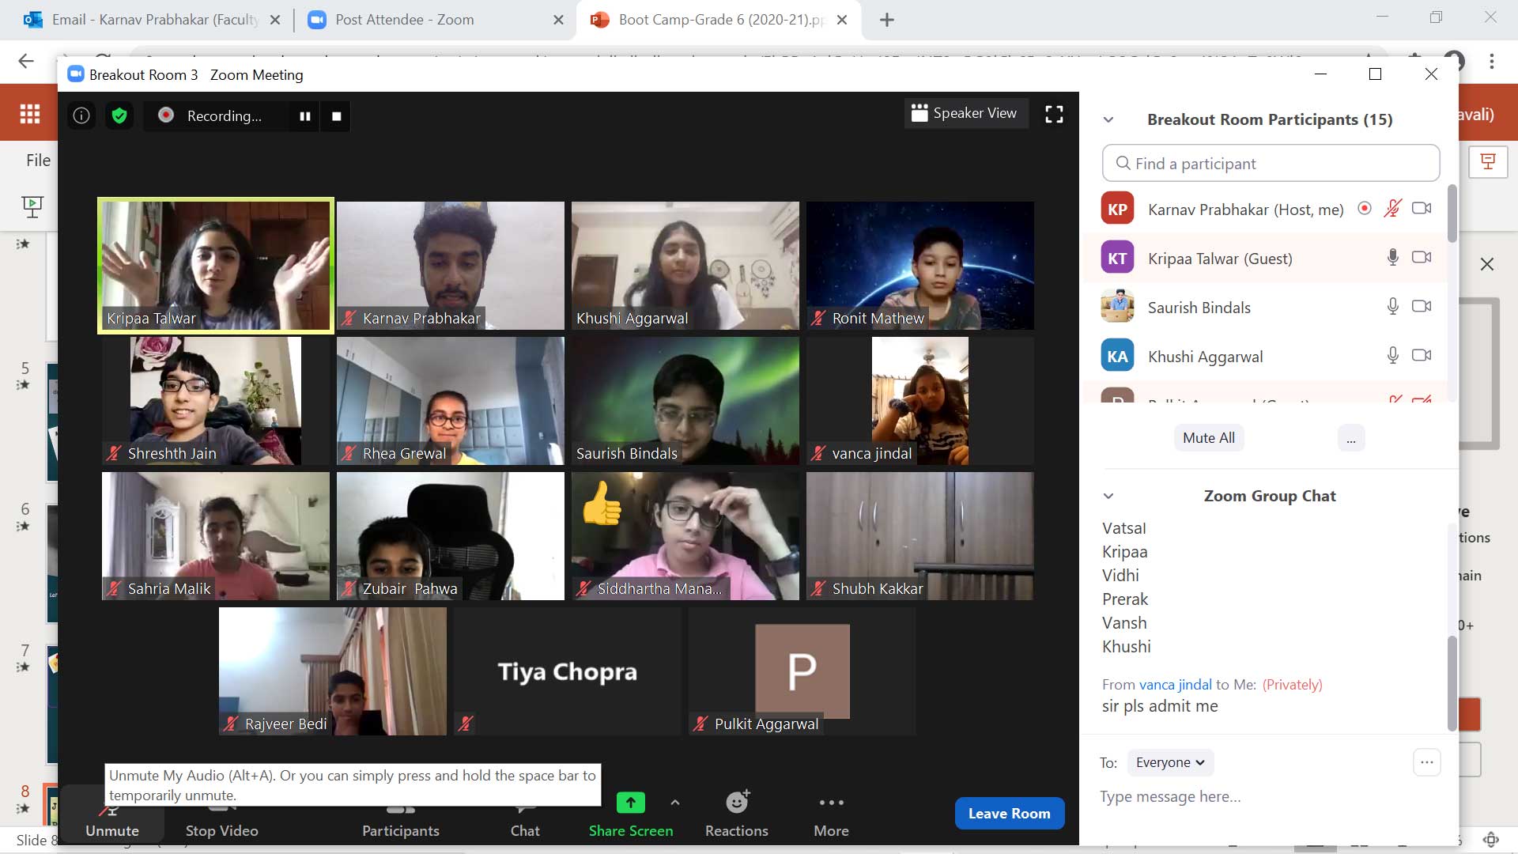Click the participant list scrollbar
The height and width of the screenshot is (854, 1518).
pos(1452,213)
